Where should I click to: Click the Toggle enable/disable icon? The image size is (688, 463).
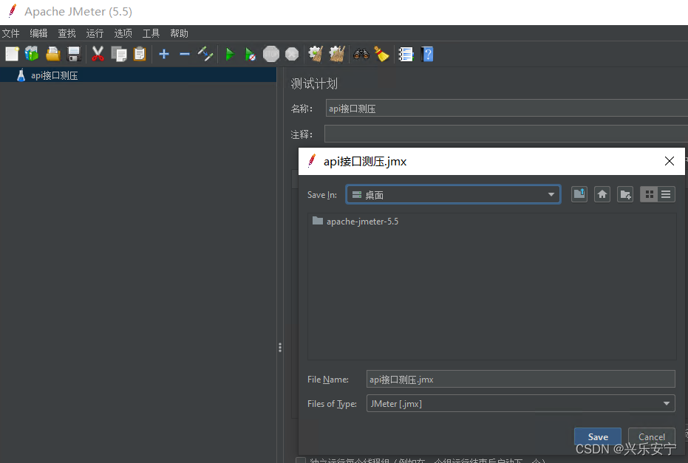[205, 54]
